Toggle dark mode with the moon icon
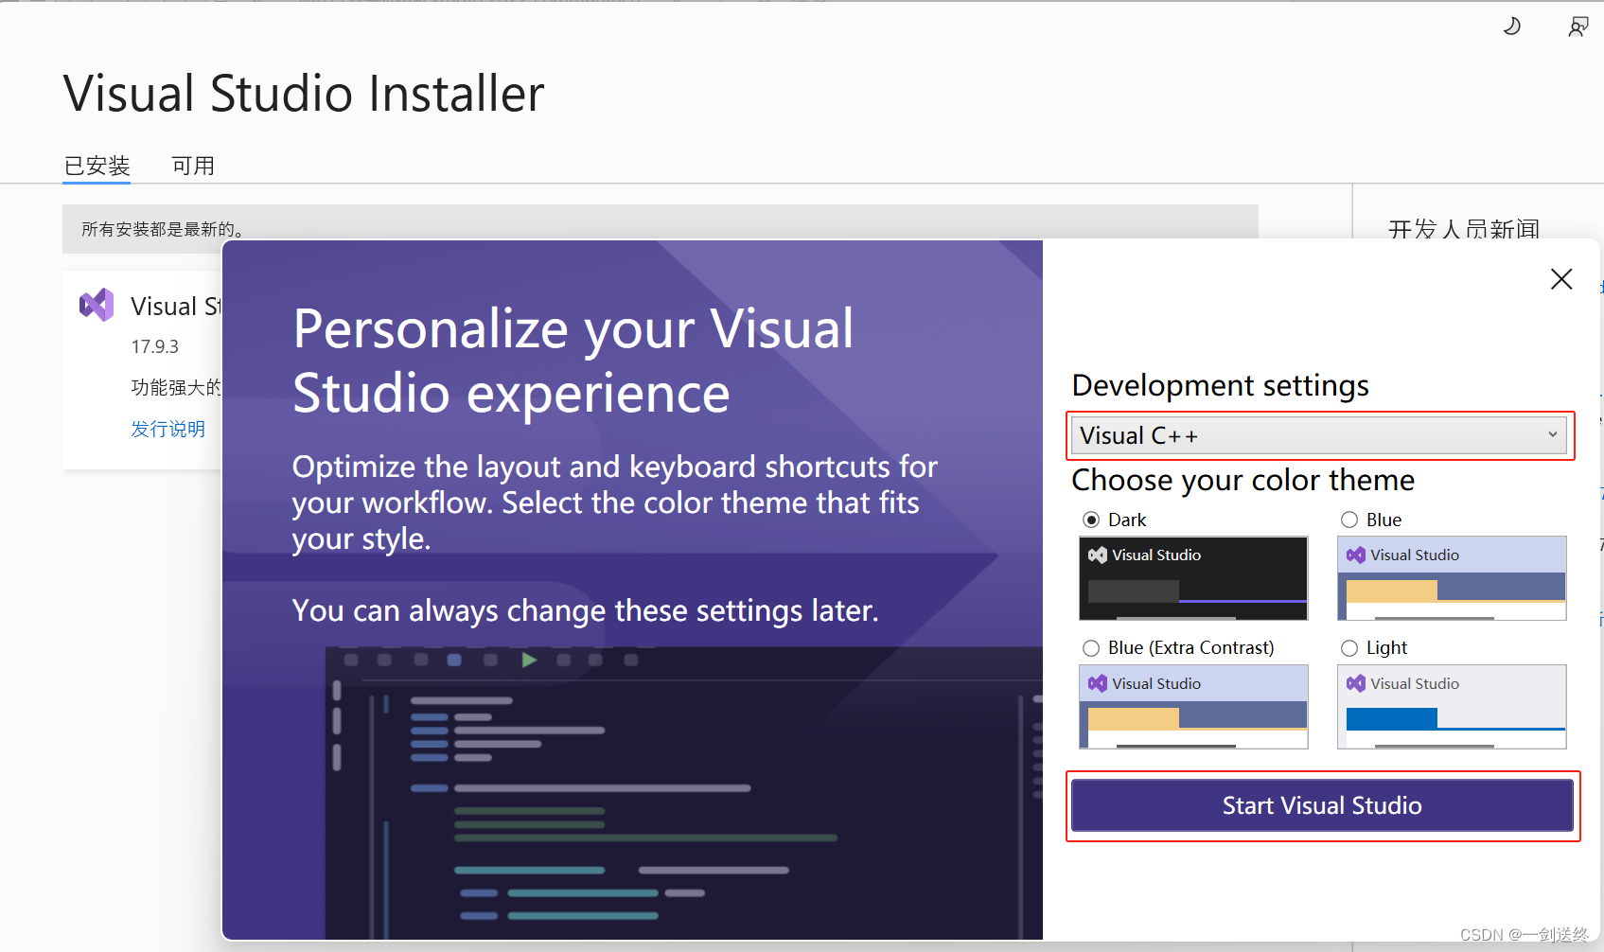The height and width of the screenshot is (952, 1604). [x=1511, y=26]
